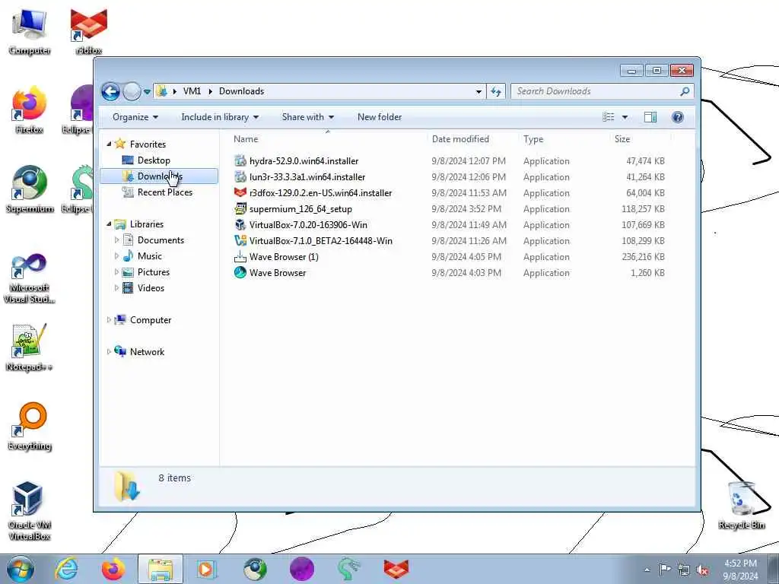Select the lun3r-33.3.3a1.win64.installer file icon
This screenshot has height=584, width=779.
pyautogui.click(x=240, y=176)
